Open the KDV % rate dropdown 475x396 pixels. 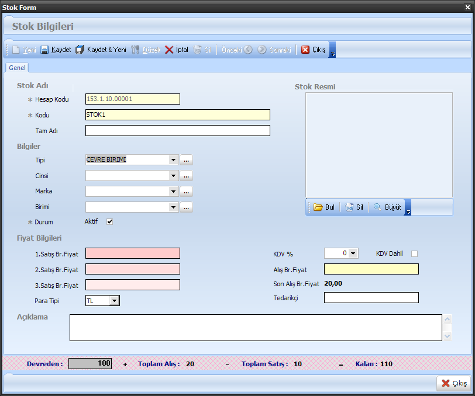pos(353,253)
